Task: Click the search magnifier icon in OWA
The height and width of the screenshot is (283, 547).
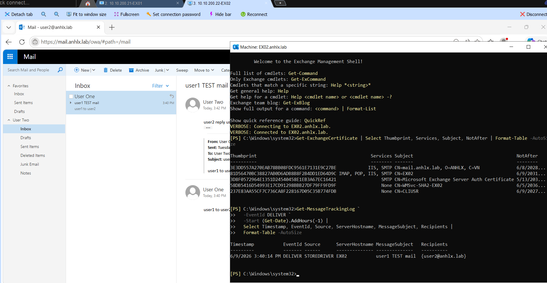Action: click(60, 70)
